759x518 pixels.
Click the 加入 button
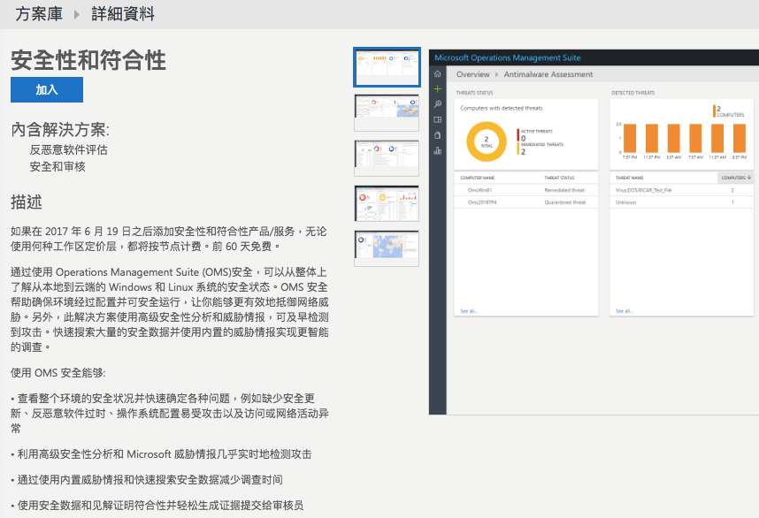click(47, 89)
